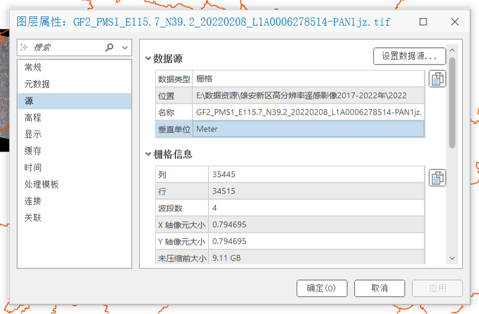Open the 连接 properties page
The height and width of the screenshot is (314, 479).
(x=74, y=201)
